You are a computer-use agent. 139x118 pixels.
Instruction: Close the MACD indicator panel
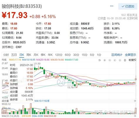(135, 116)
